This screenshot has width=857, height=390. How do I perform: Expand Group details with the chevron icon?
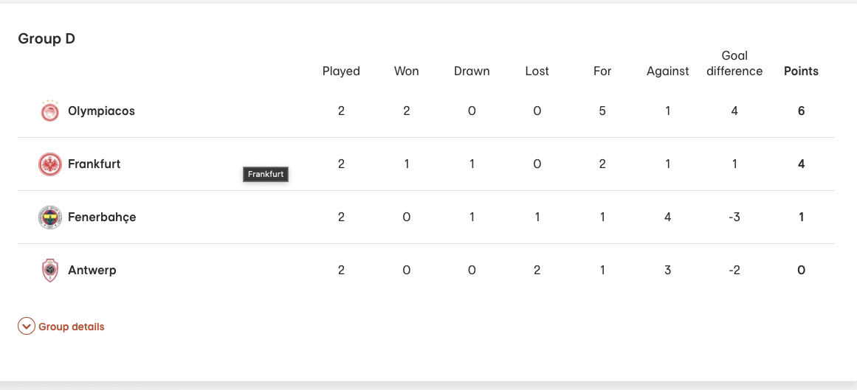pos(27,327)
